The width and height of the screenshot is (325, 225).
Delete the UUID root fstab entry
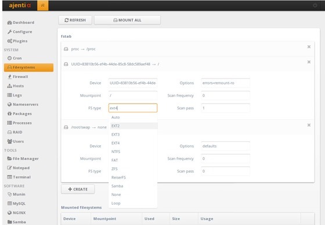coord(309,62)
